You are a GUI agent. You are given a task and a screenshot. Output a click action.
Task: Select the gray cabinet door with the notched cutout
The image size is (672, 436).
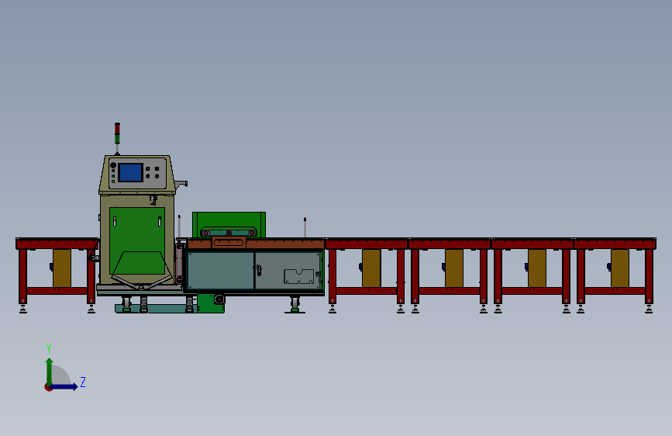click(x=289, y=271)
